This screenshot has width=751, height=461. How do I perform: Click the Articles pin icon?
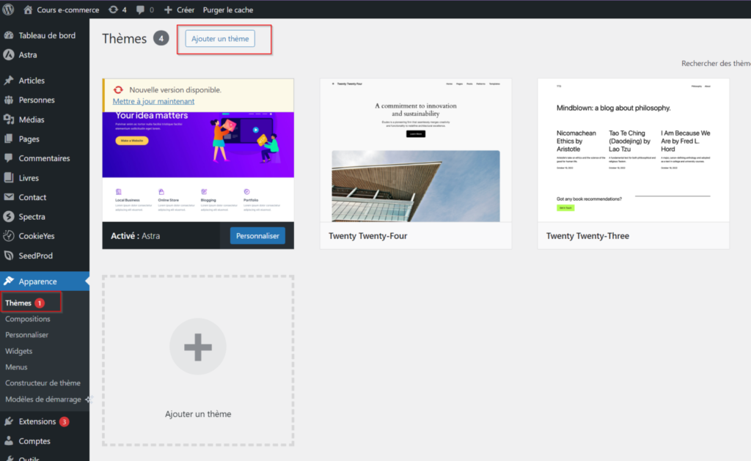point(9,81)
